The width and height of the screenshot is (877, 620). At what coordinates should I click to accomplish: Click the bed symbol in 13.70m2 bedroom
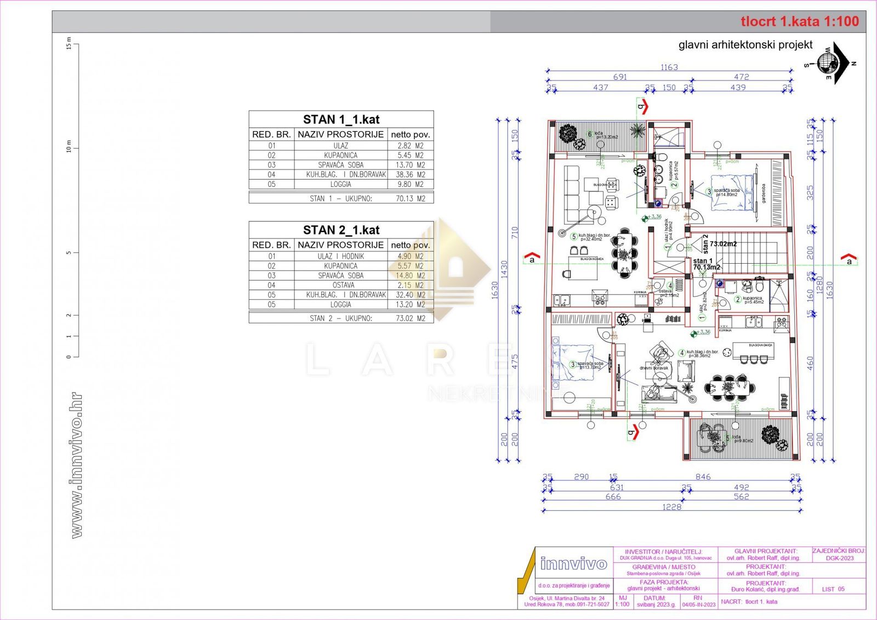point(574,363)
